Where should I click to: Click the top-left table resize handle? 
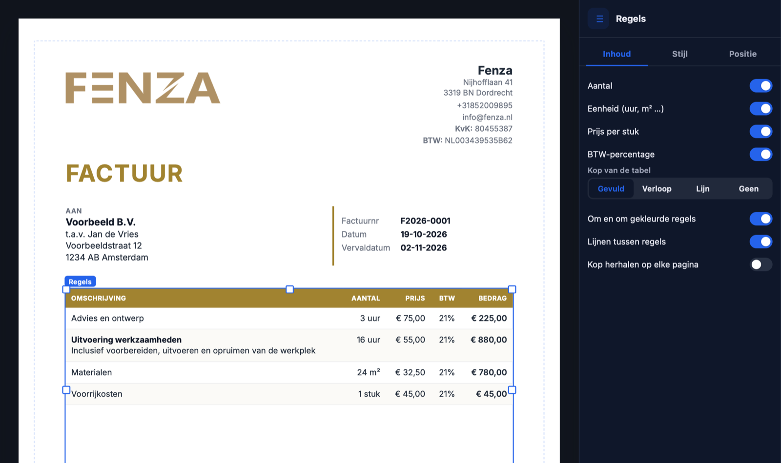66,289
